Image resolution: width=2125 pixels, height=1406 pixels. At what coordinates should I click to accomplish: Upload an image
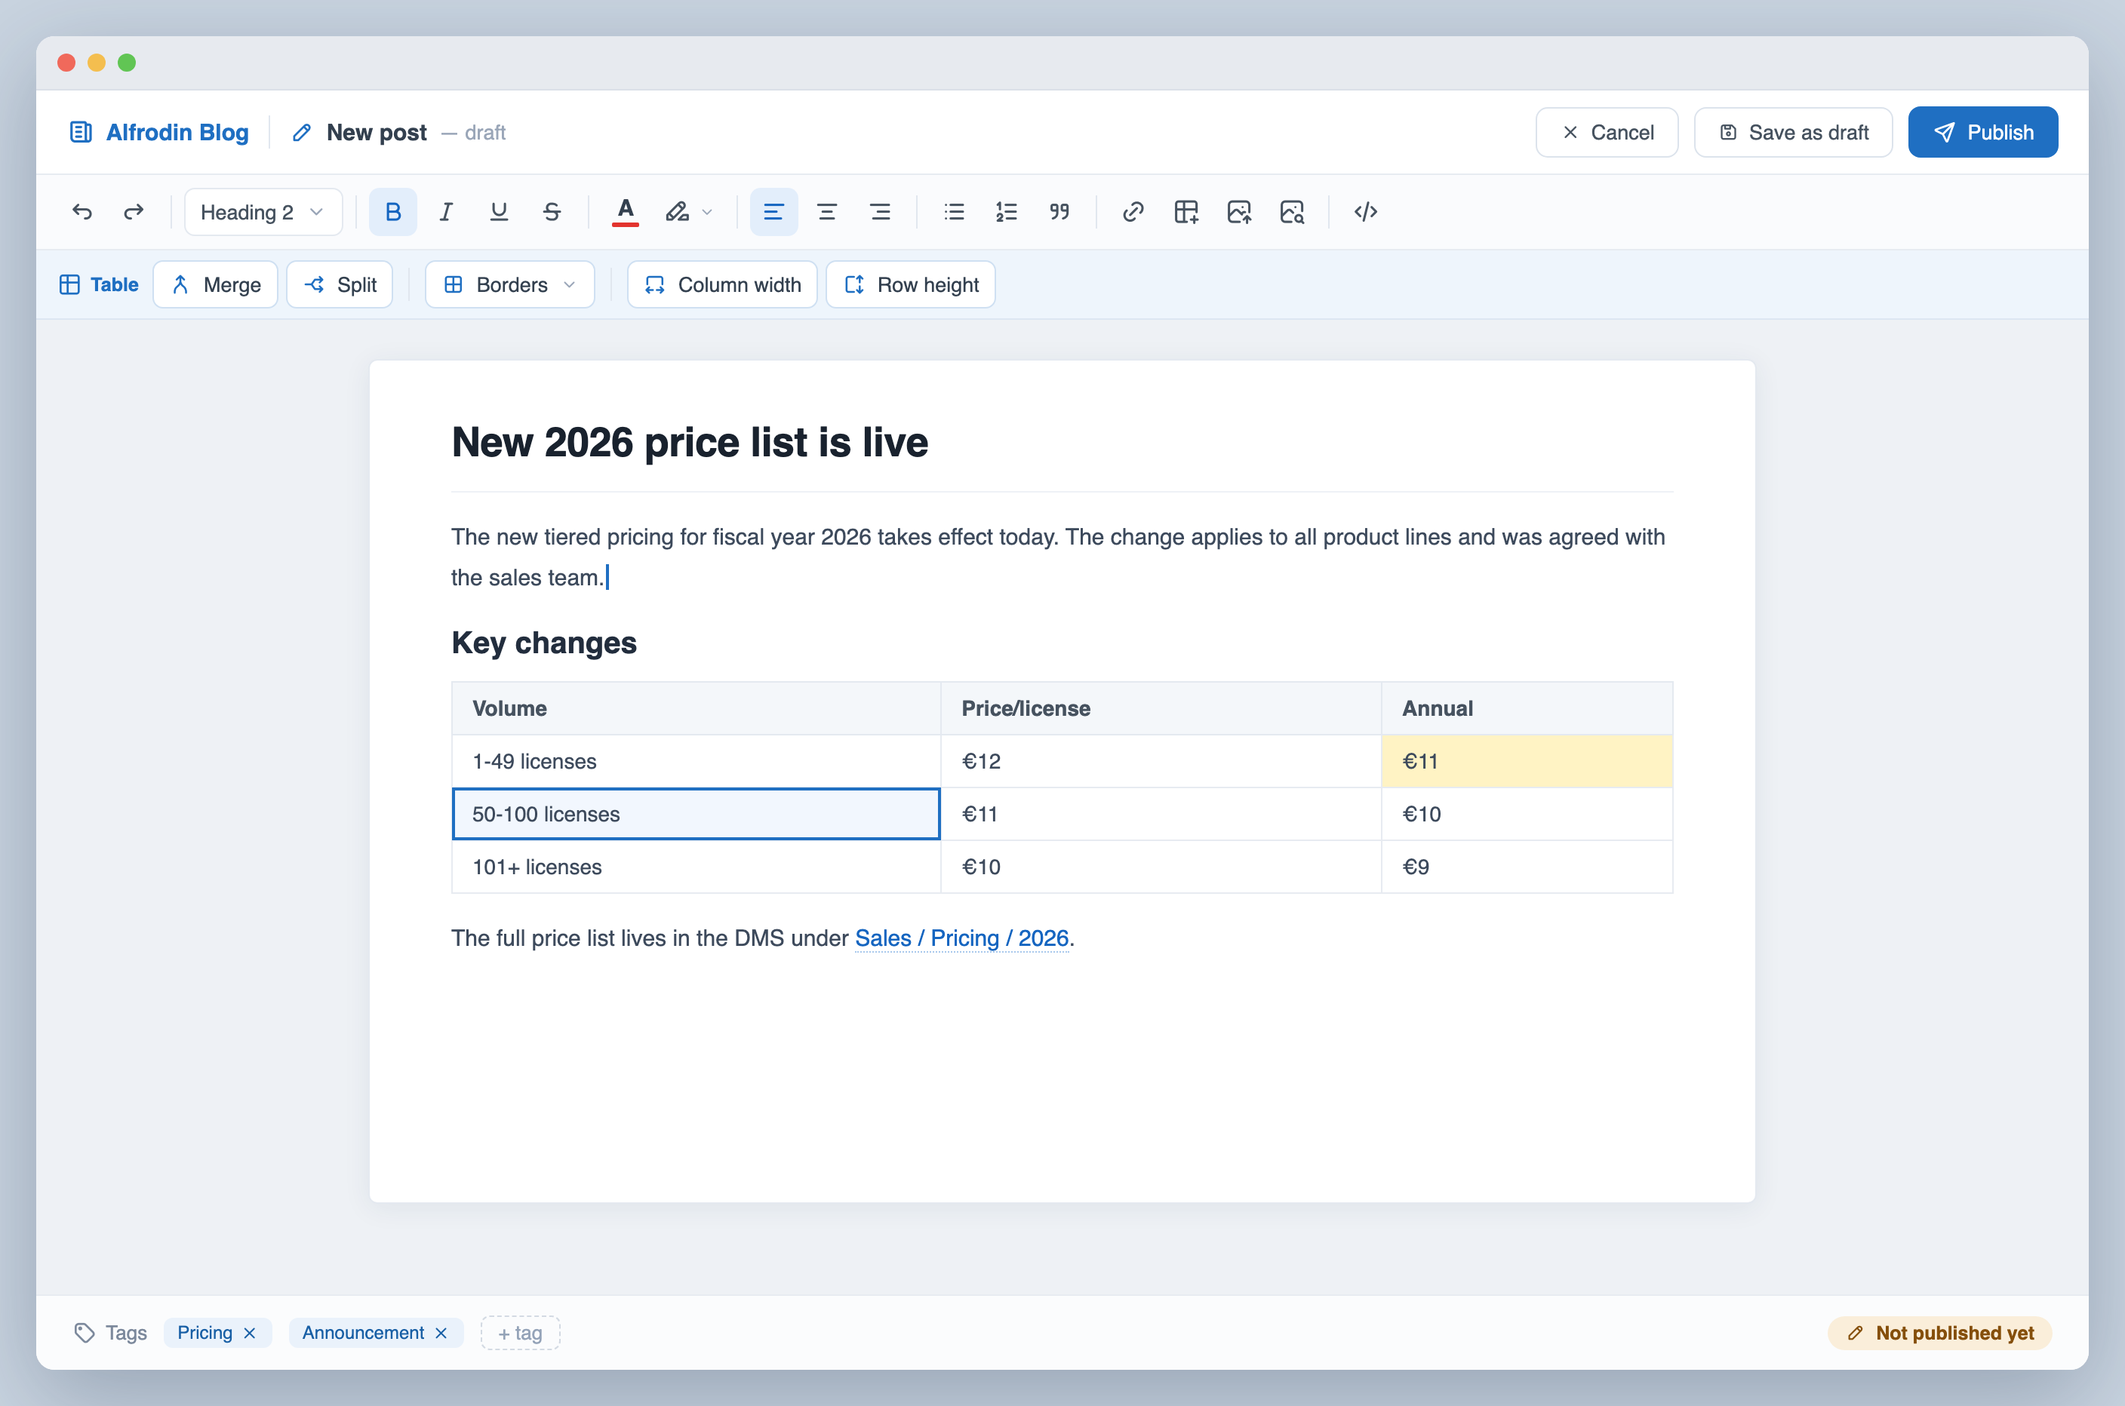pyautogui.click(x=1239, y=212)
